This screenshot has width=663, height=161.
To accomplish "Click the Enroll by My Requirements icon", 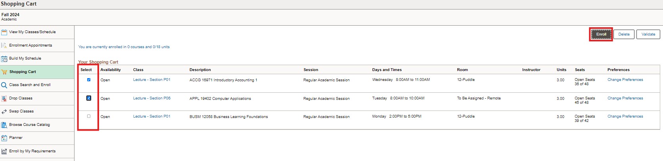I will [x=4, y=152].
